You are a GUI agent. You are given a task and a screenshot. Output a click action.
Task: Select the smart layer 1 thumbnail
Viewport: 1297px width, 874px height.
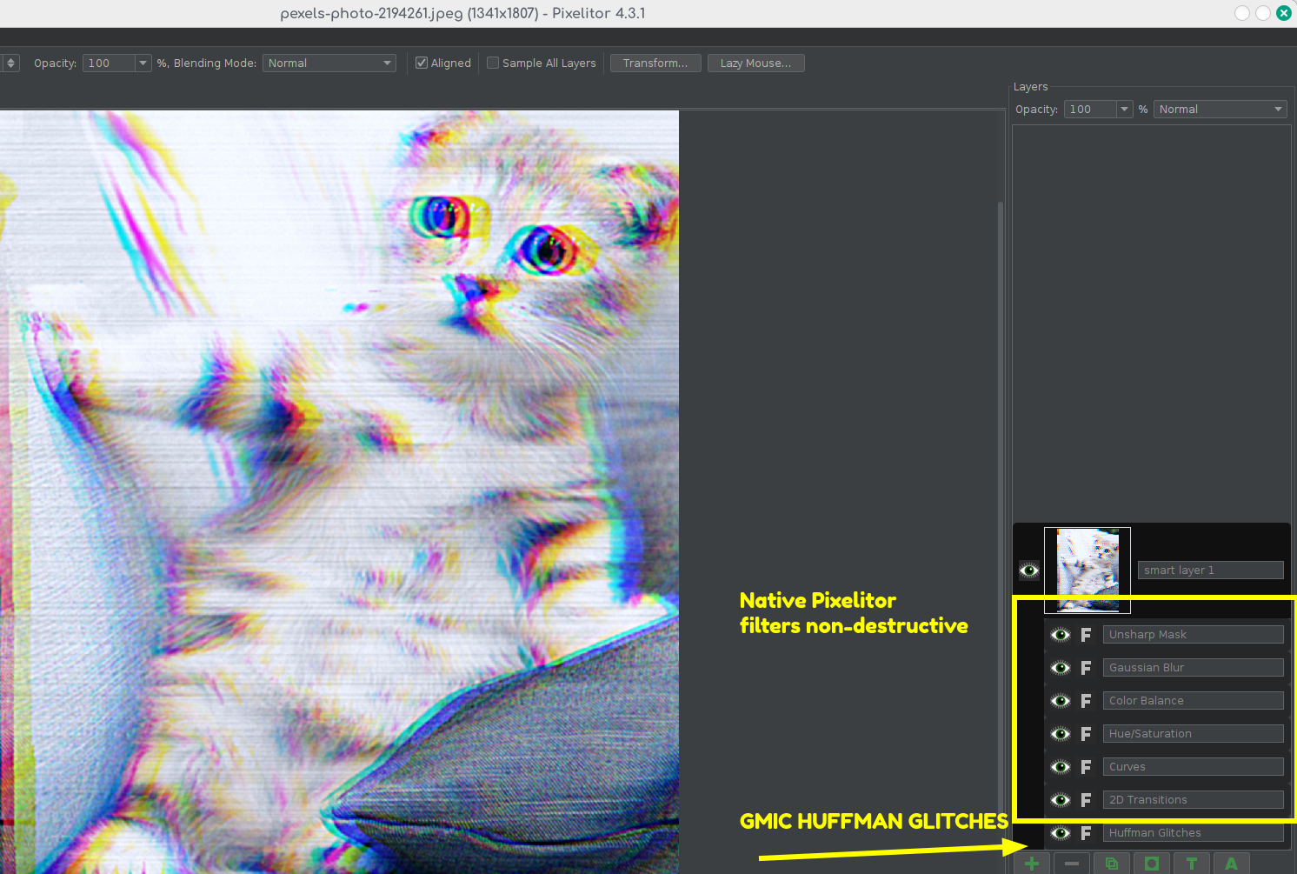pyautogui.click(x=1087, y=570)
